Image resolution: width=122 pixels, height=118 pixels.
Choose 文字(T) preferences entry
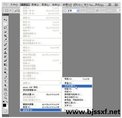click(77, 105)
